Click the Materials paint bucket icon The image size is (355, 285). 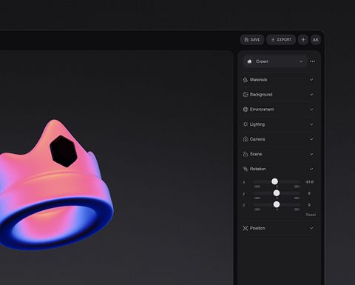(246, 80)
